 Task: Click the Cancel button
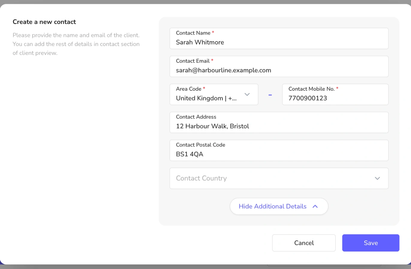[x=304, y=243]
